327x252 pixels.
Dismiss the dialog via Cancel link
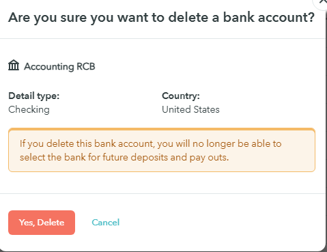click(106, 223)
